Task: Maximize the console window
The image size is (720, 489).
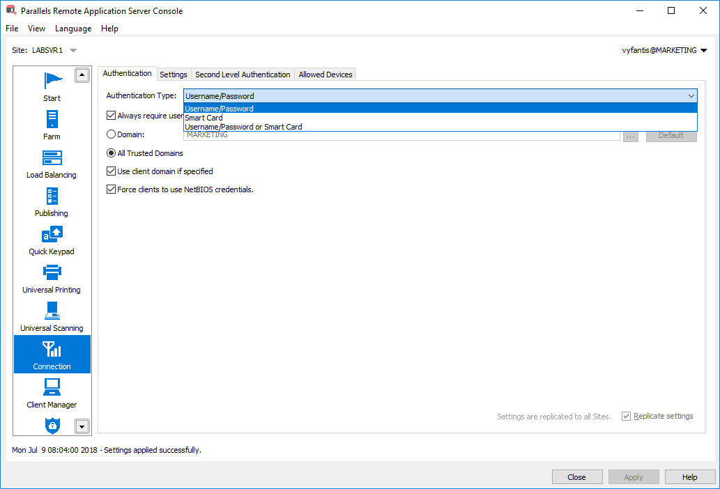Action: click(x=671, y=10)
